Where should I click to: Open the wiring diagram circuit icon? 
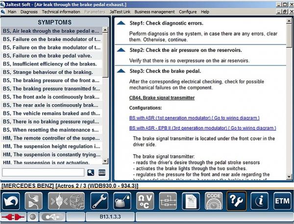click(x=168, y=201)
